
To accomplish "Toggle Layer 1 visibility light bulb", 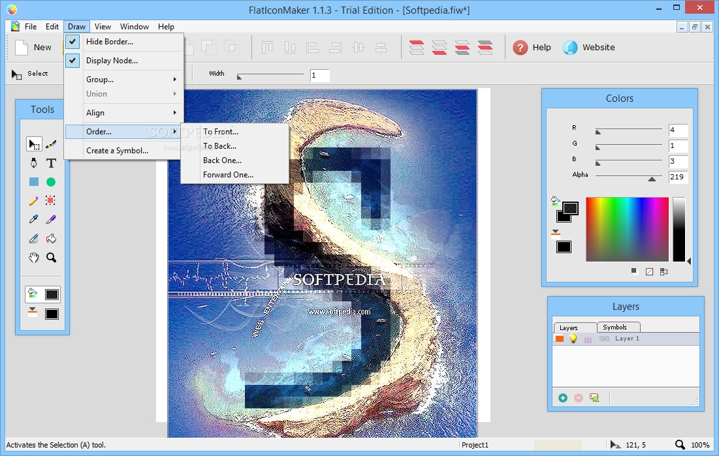I will pyautogui.click(x=573, y=339).
